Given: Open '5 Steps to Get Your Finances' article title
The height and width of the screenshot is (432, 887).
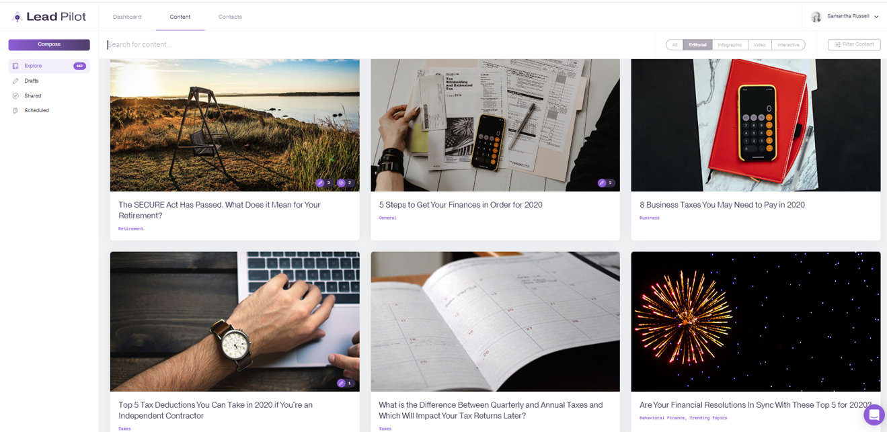Looking at the screenshot, I should point(461,205).
